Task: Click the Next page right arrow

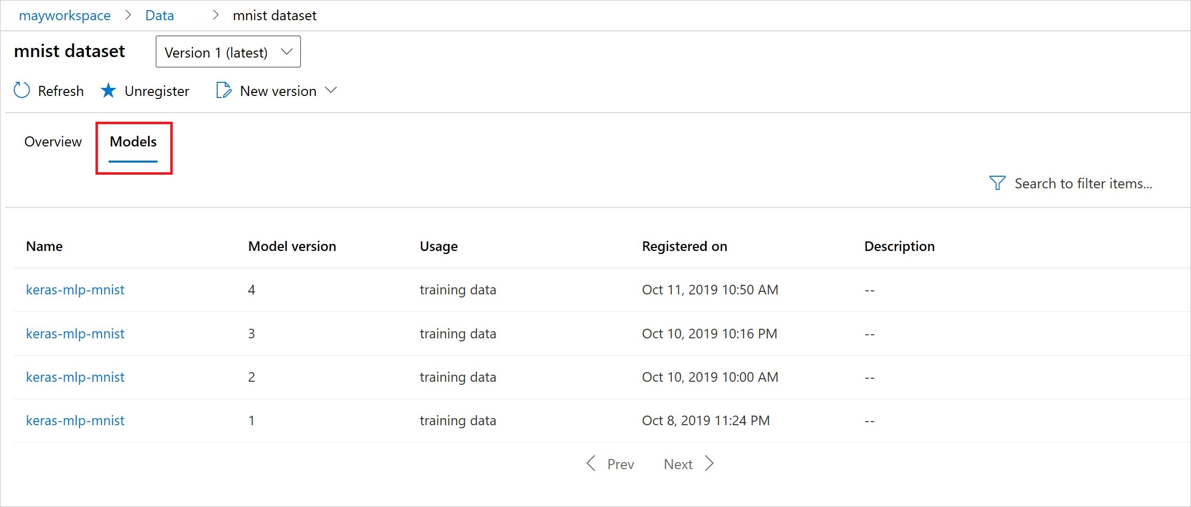Action: click(x=709, y=464)
